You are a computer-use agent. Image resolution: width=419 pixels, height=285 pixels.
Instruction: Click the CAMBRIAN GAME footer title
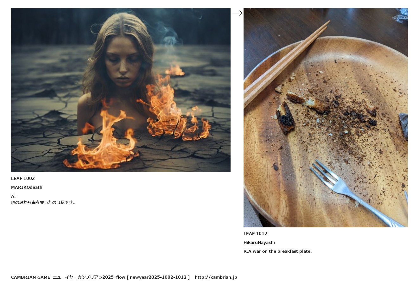tap(30, 277)
